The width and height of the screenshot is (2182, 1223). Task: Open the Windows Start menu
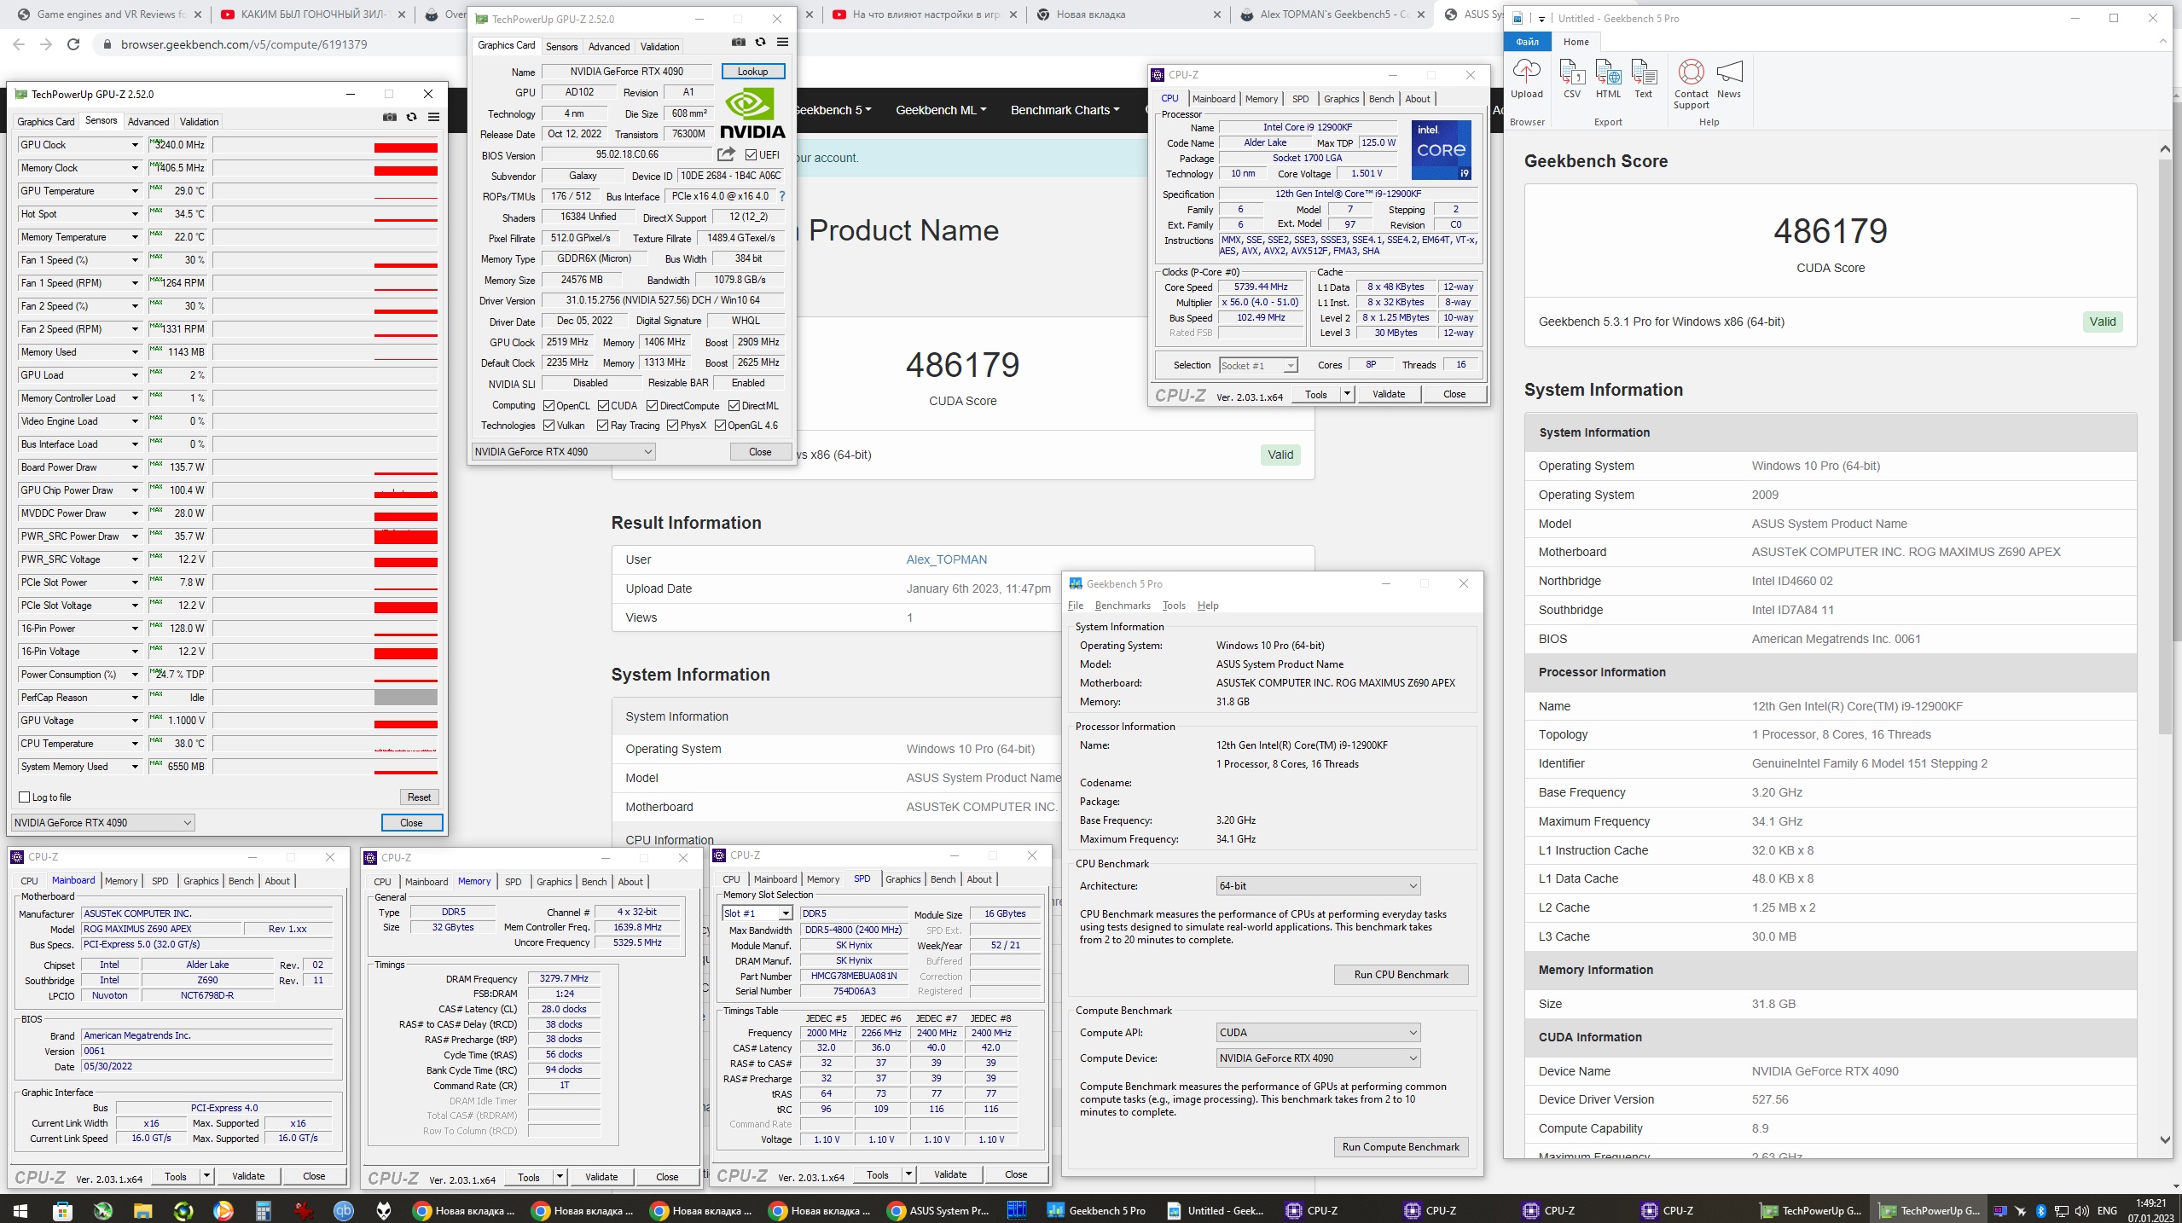pos(20,1210)
